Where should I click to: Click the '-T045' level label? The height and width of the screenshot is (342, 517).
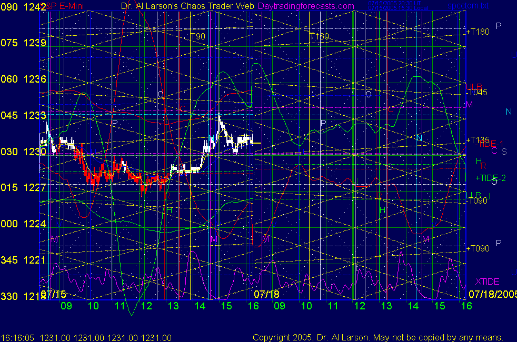476,92
